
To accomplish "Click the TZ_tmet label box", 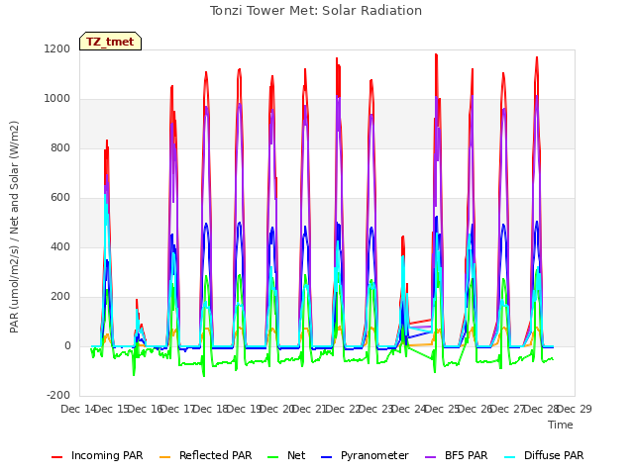I will 110,42.
